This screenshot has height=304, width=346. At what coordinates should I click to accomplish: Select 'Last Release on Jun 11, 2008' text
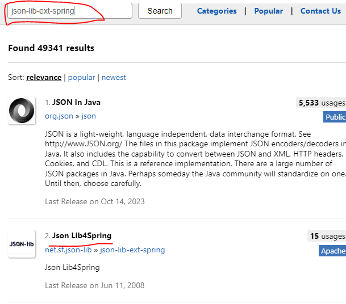point(95,285)
